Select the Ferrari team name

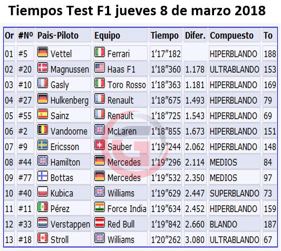(x=119, y=54)
